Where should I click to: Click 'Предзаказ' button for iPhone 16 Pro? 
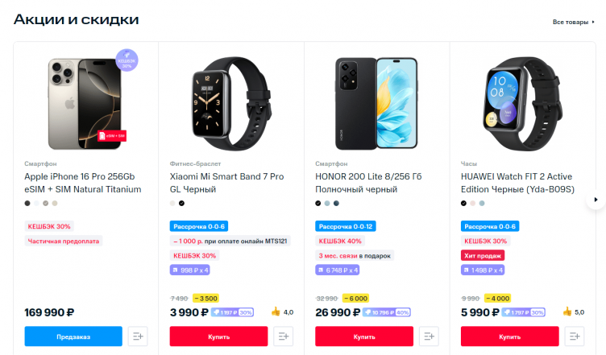pos(73,336)
